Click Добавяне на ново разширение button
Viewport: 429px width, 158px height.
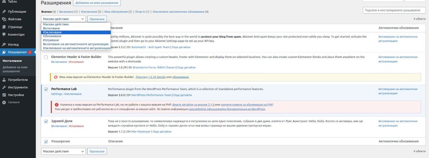(x=97, y=3)
